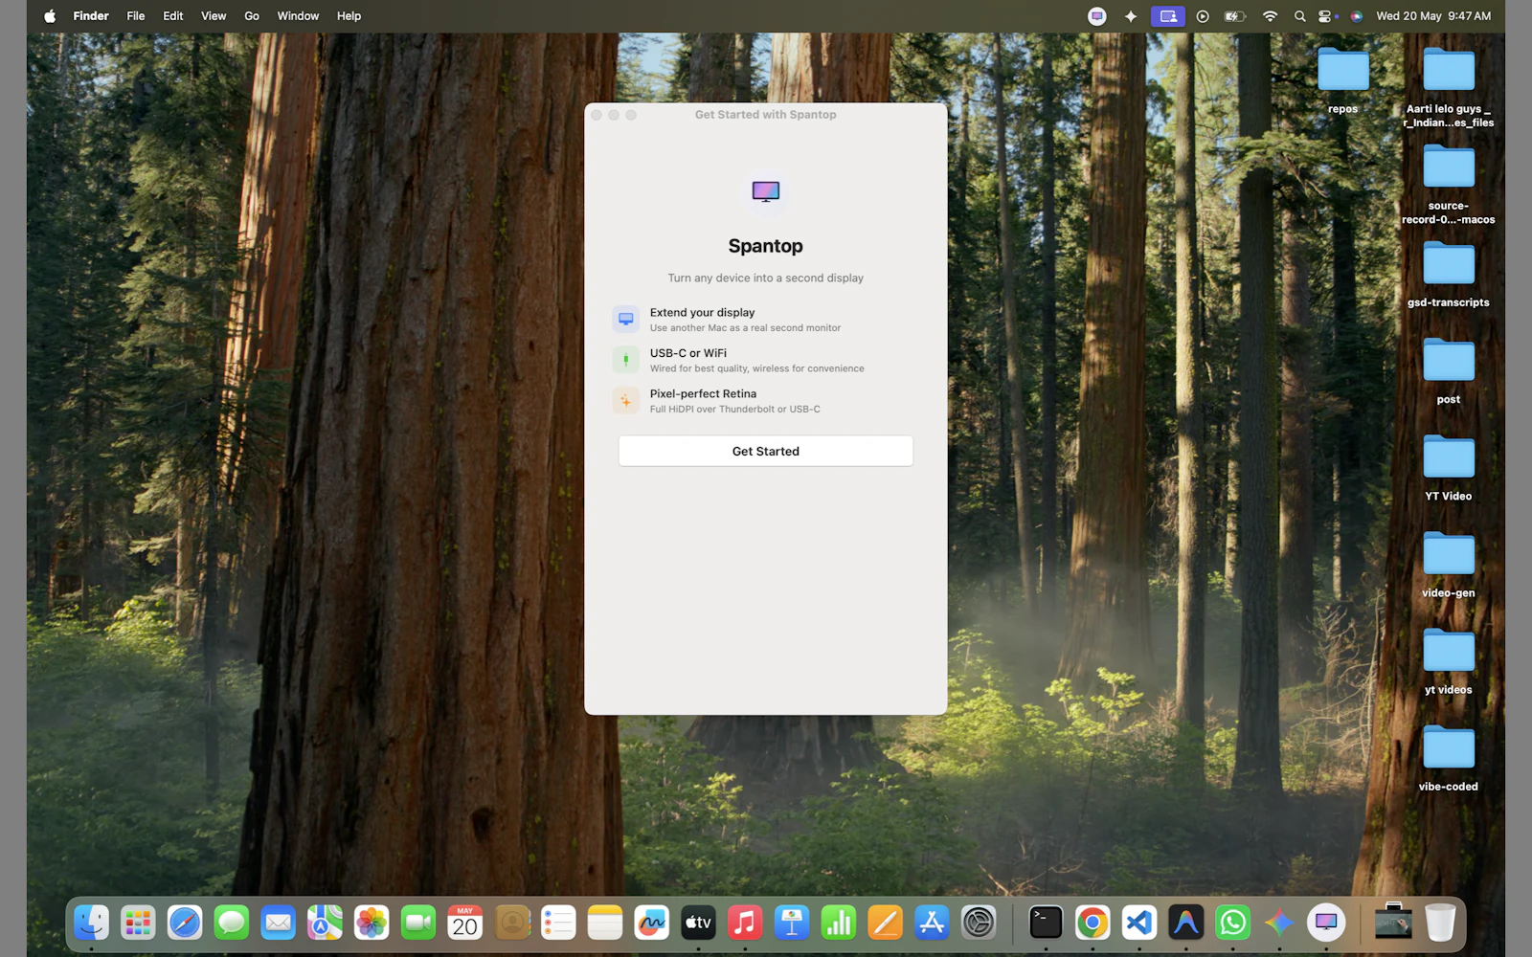Open Spotlight search from menu bar

[x=1299, y=15]
